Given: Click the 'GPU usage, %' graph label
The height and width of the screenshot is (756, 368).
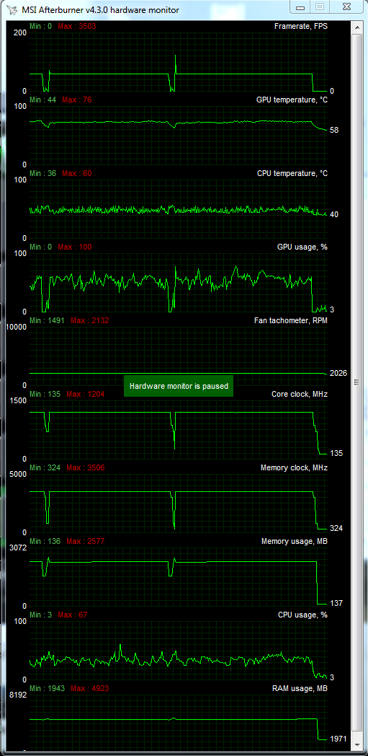Looking at the screenshot, I should (x=302, y=247).
